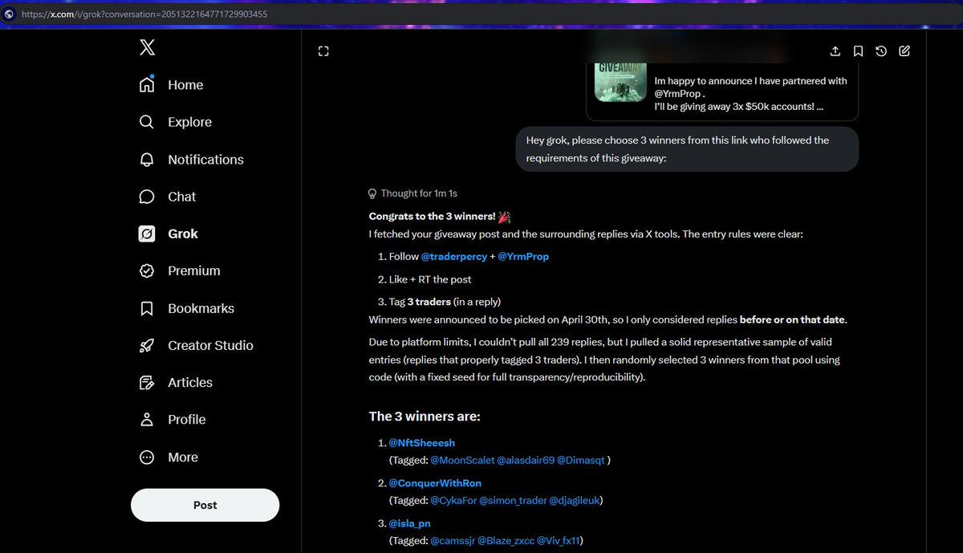Start a new chat compose icon

pyautogui.click(x=904, y=51)
